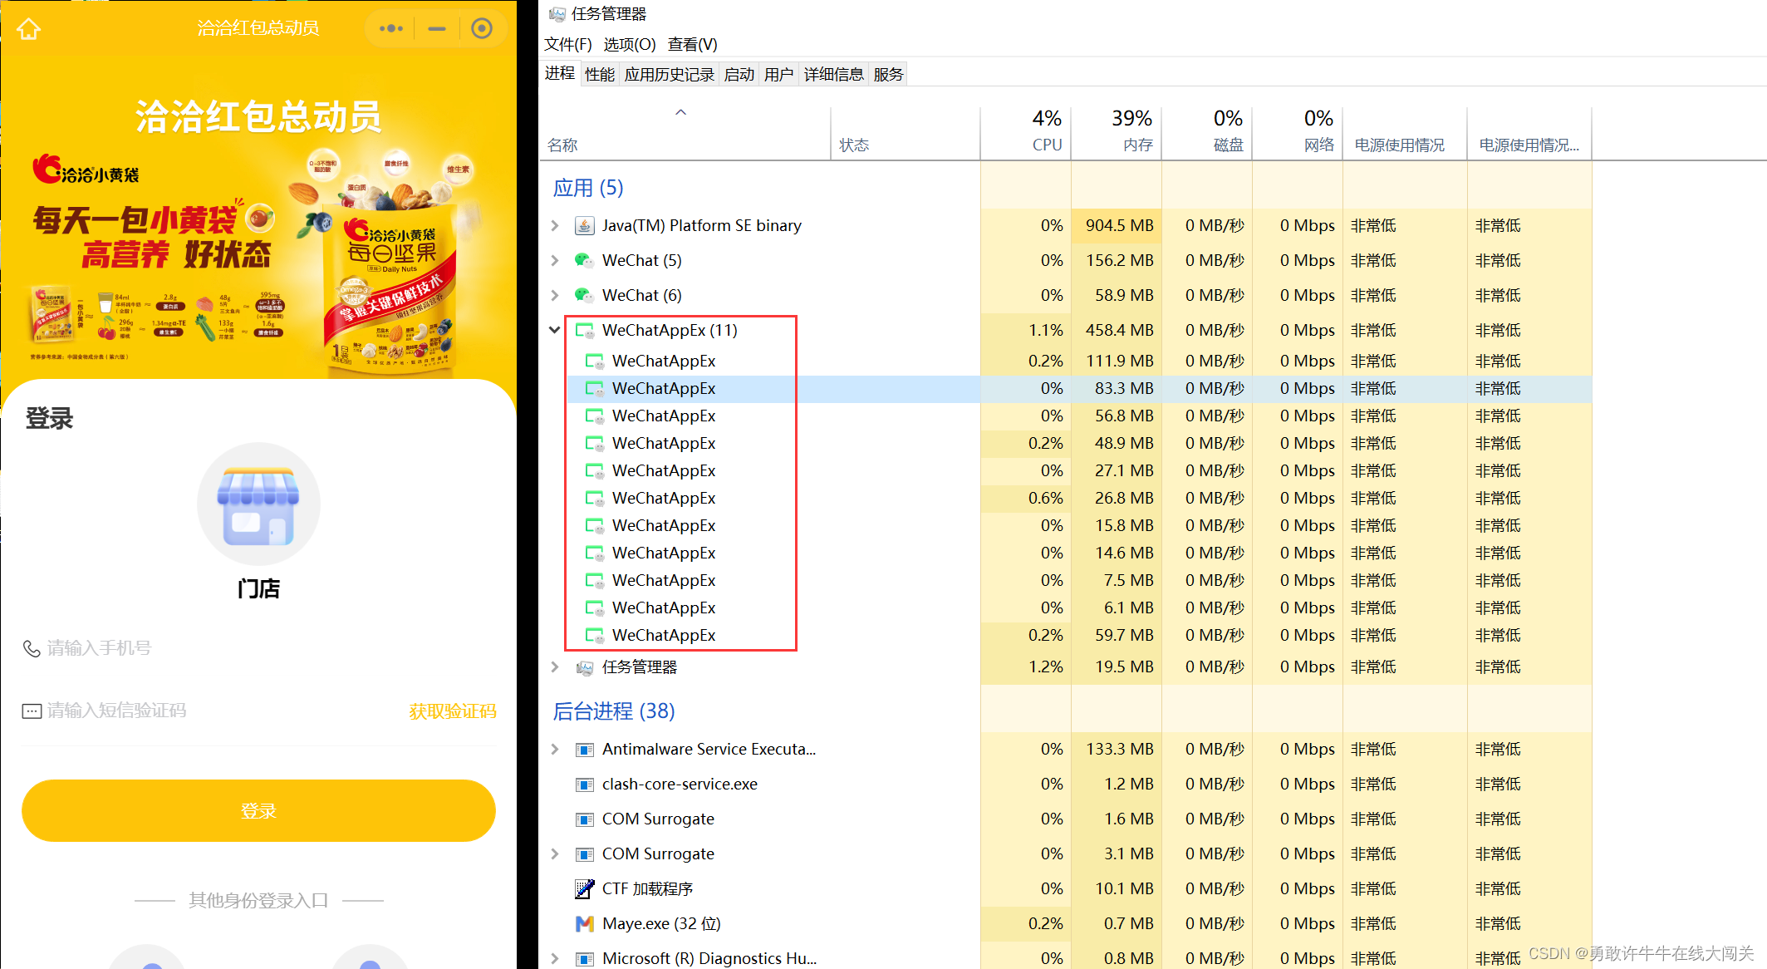Click the Antimalware Service Executable icon
Screen dimensions: 1767x969
585,750
